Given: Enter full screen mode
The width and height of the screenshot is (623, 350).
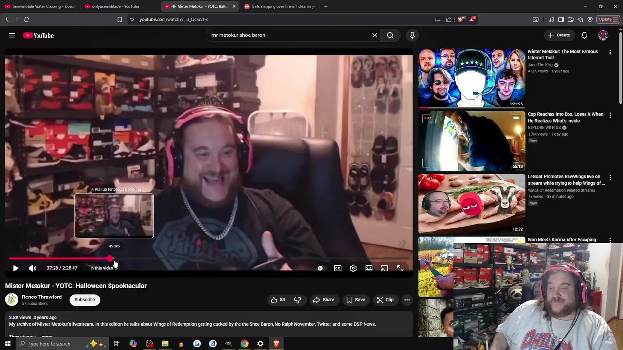Looking at the screenshot, I should (400, 268).
